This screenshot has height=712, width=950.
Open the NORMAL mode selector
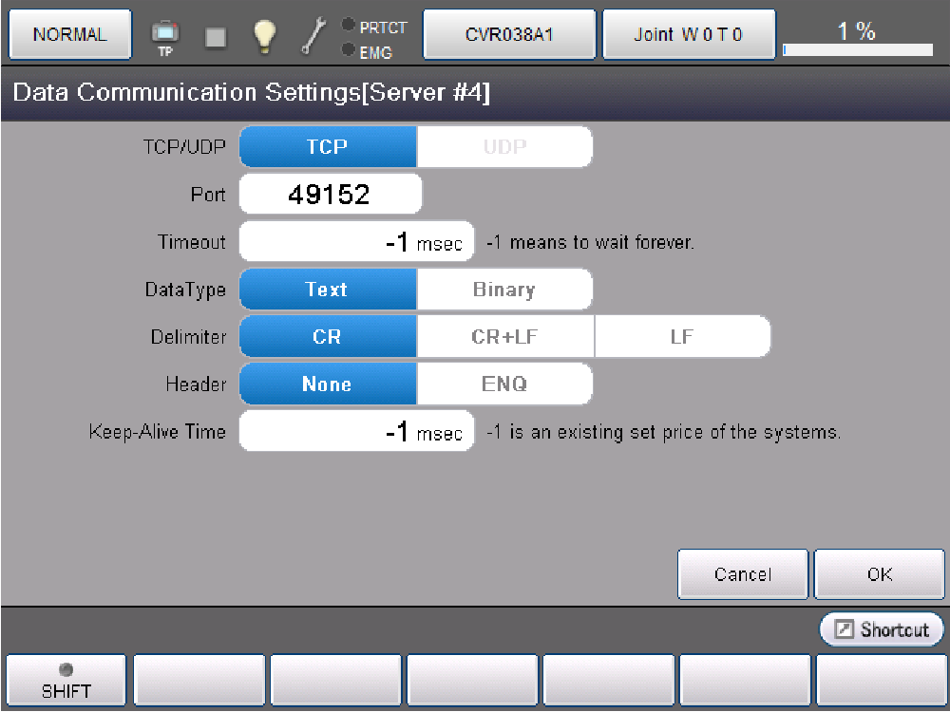pos(69,35)
